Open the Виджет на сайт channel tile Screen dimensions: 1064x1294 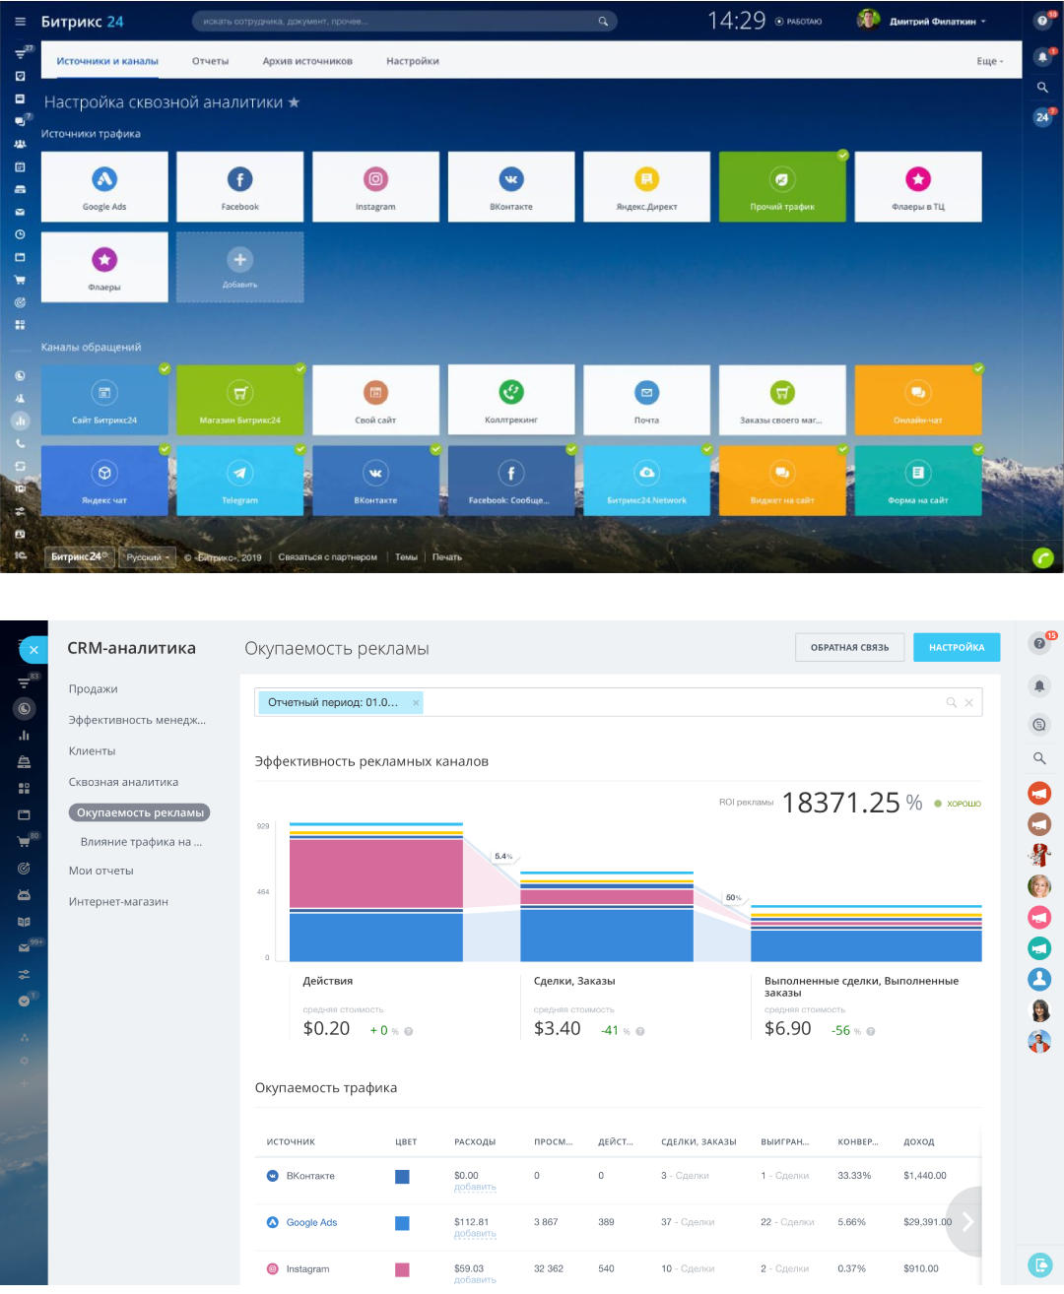pyautogui.click(x=782, y=481)
